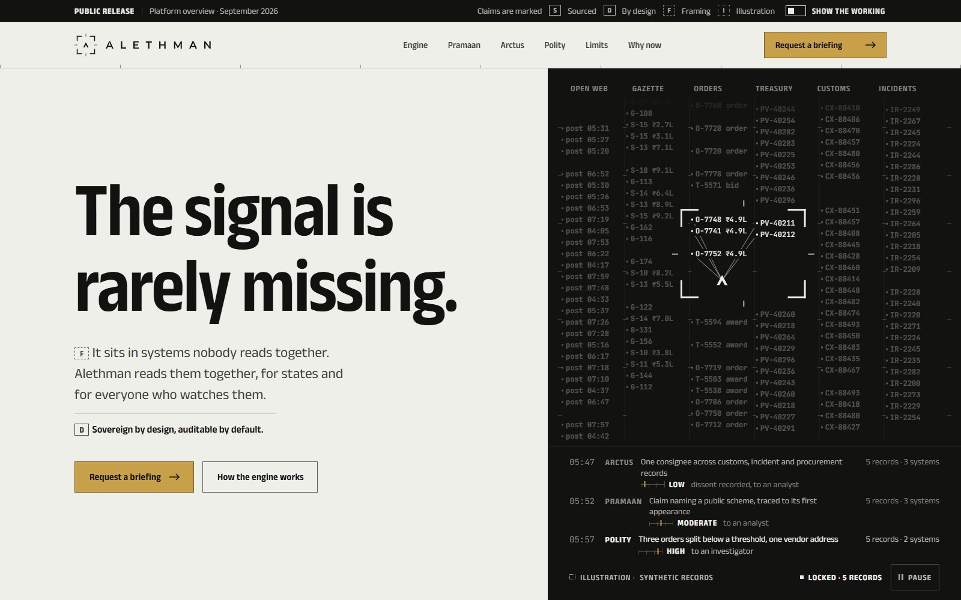This screenshot has height=600, width=961.
Task: Click record IR-2228 below the reticle row
Action: coord(903,292)
